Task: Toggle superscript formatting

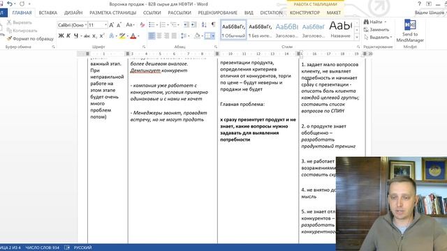Action: pyautogui.click(x=102, y=36)
